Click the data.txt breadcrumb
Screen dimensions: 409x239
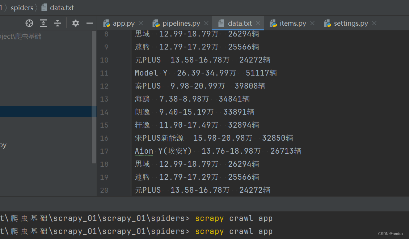[x=62, y=8]
